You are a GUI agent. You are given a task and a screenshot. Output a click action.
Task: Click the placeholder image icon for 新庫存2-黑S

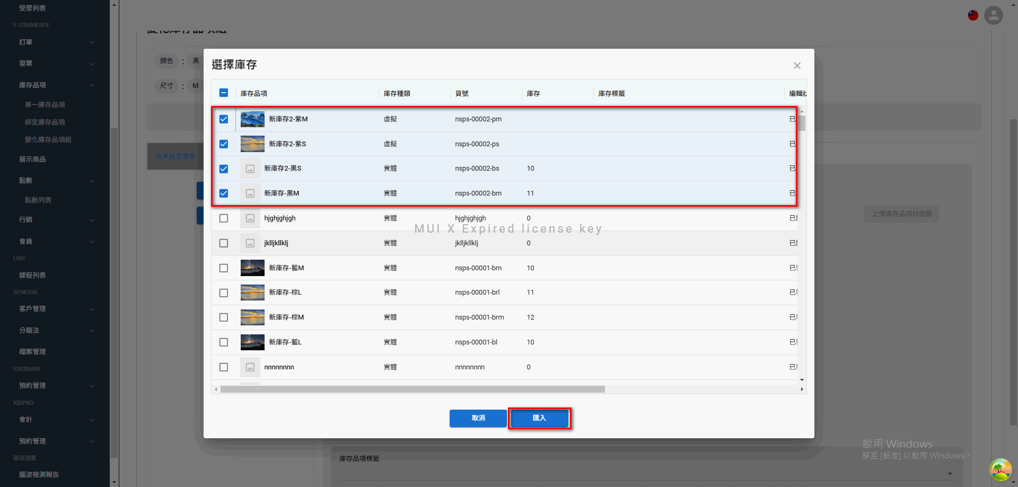250,169
